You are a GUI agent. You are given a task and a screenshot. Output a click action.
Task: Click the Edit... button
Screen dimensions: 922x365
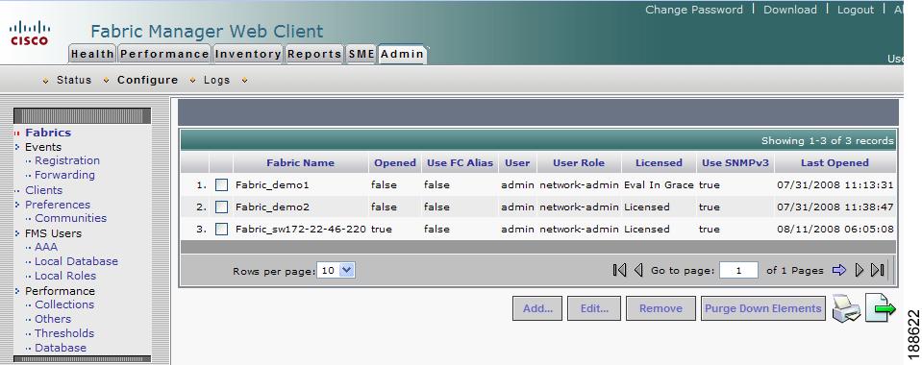coord(594,308)
